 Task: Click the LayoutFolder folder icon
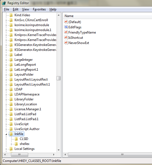tap(11, 75)
